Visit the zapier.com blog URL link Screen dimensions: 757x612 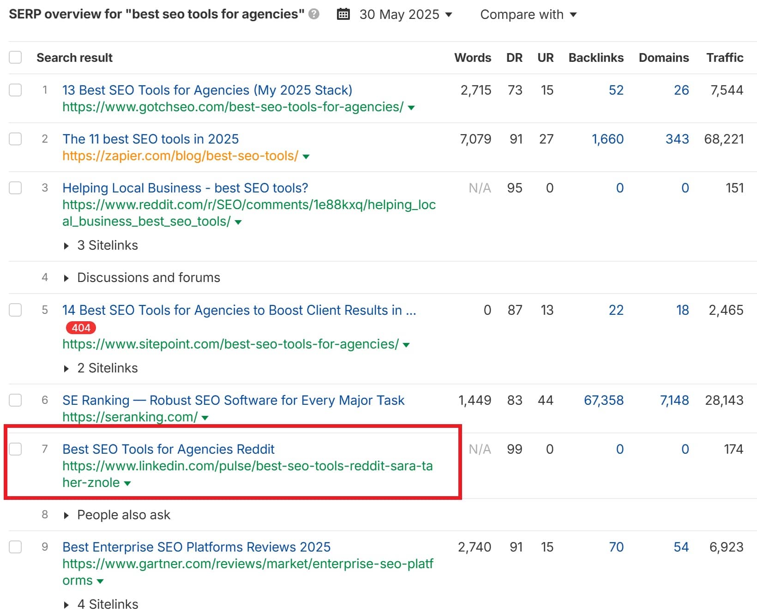coord(180,156)
